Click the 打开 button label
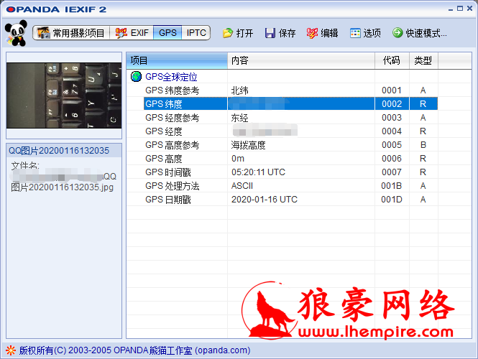This screenshot has height=359, width=478. [x=245, y=33]
